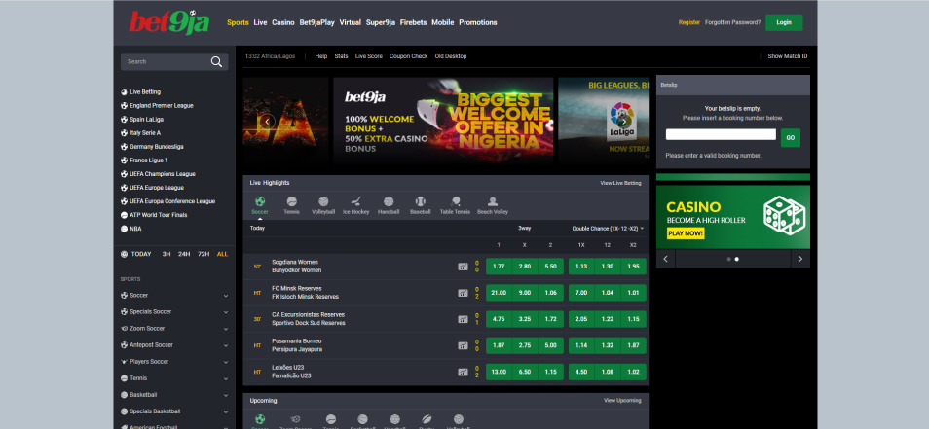Open Virtual in top navigation
The width and height of the screenshot is (929, 429).
pyautogui.click(x=351, y=22)
